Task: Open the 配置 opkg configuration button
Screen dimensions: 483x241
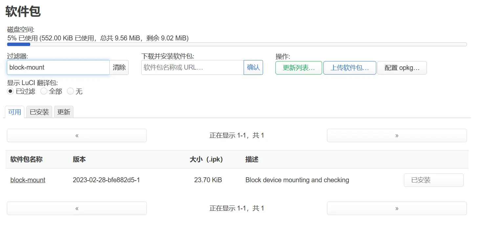Action: point(402,68)
